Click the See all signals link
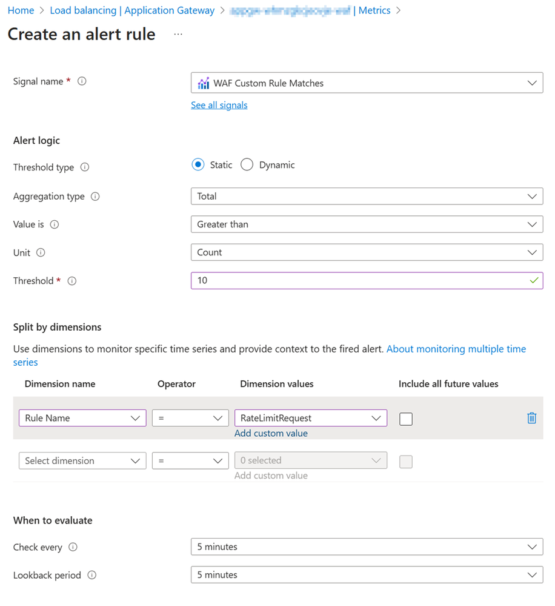Image resolution: width=555 pixels, height=606 pixels. click(x=219, y=105)
